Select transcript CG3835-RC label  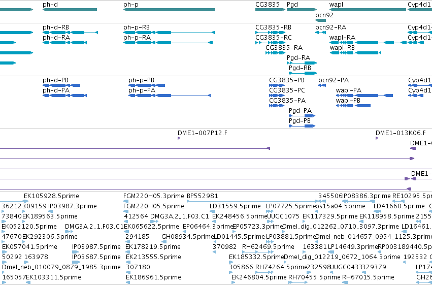click(x=273, y=38)
